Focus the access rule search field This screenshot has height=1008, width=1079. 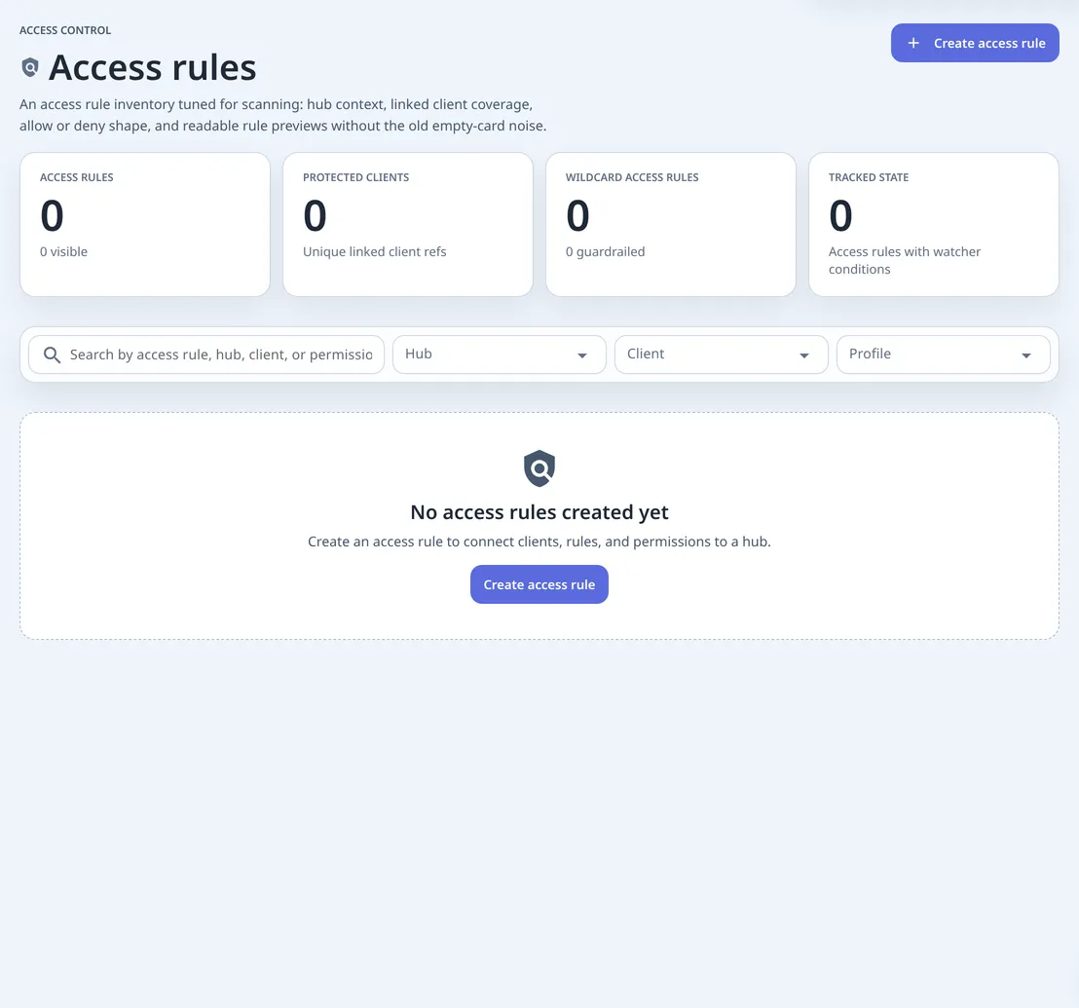pyautogui.click(x=206, y=355)
